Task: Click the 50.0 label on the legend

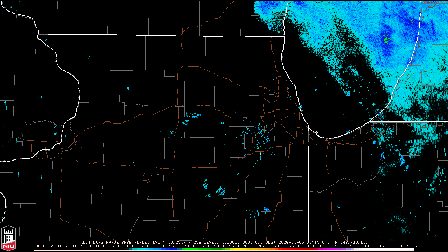Action: pos(279,246)
